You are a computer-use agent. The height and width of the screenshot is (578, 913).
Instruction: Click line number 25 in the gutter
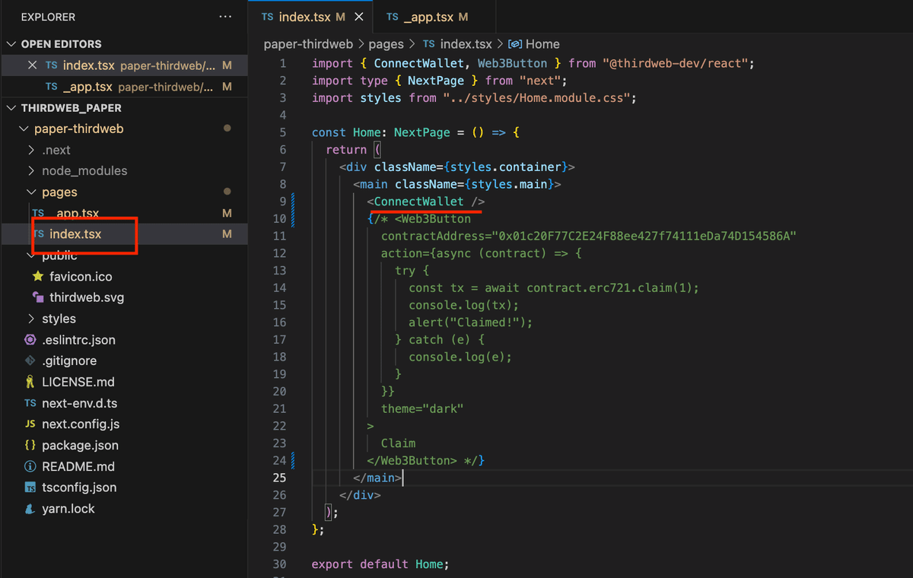279,478
